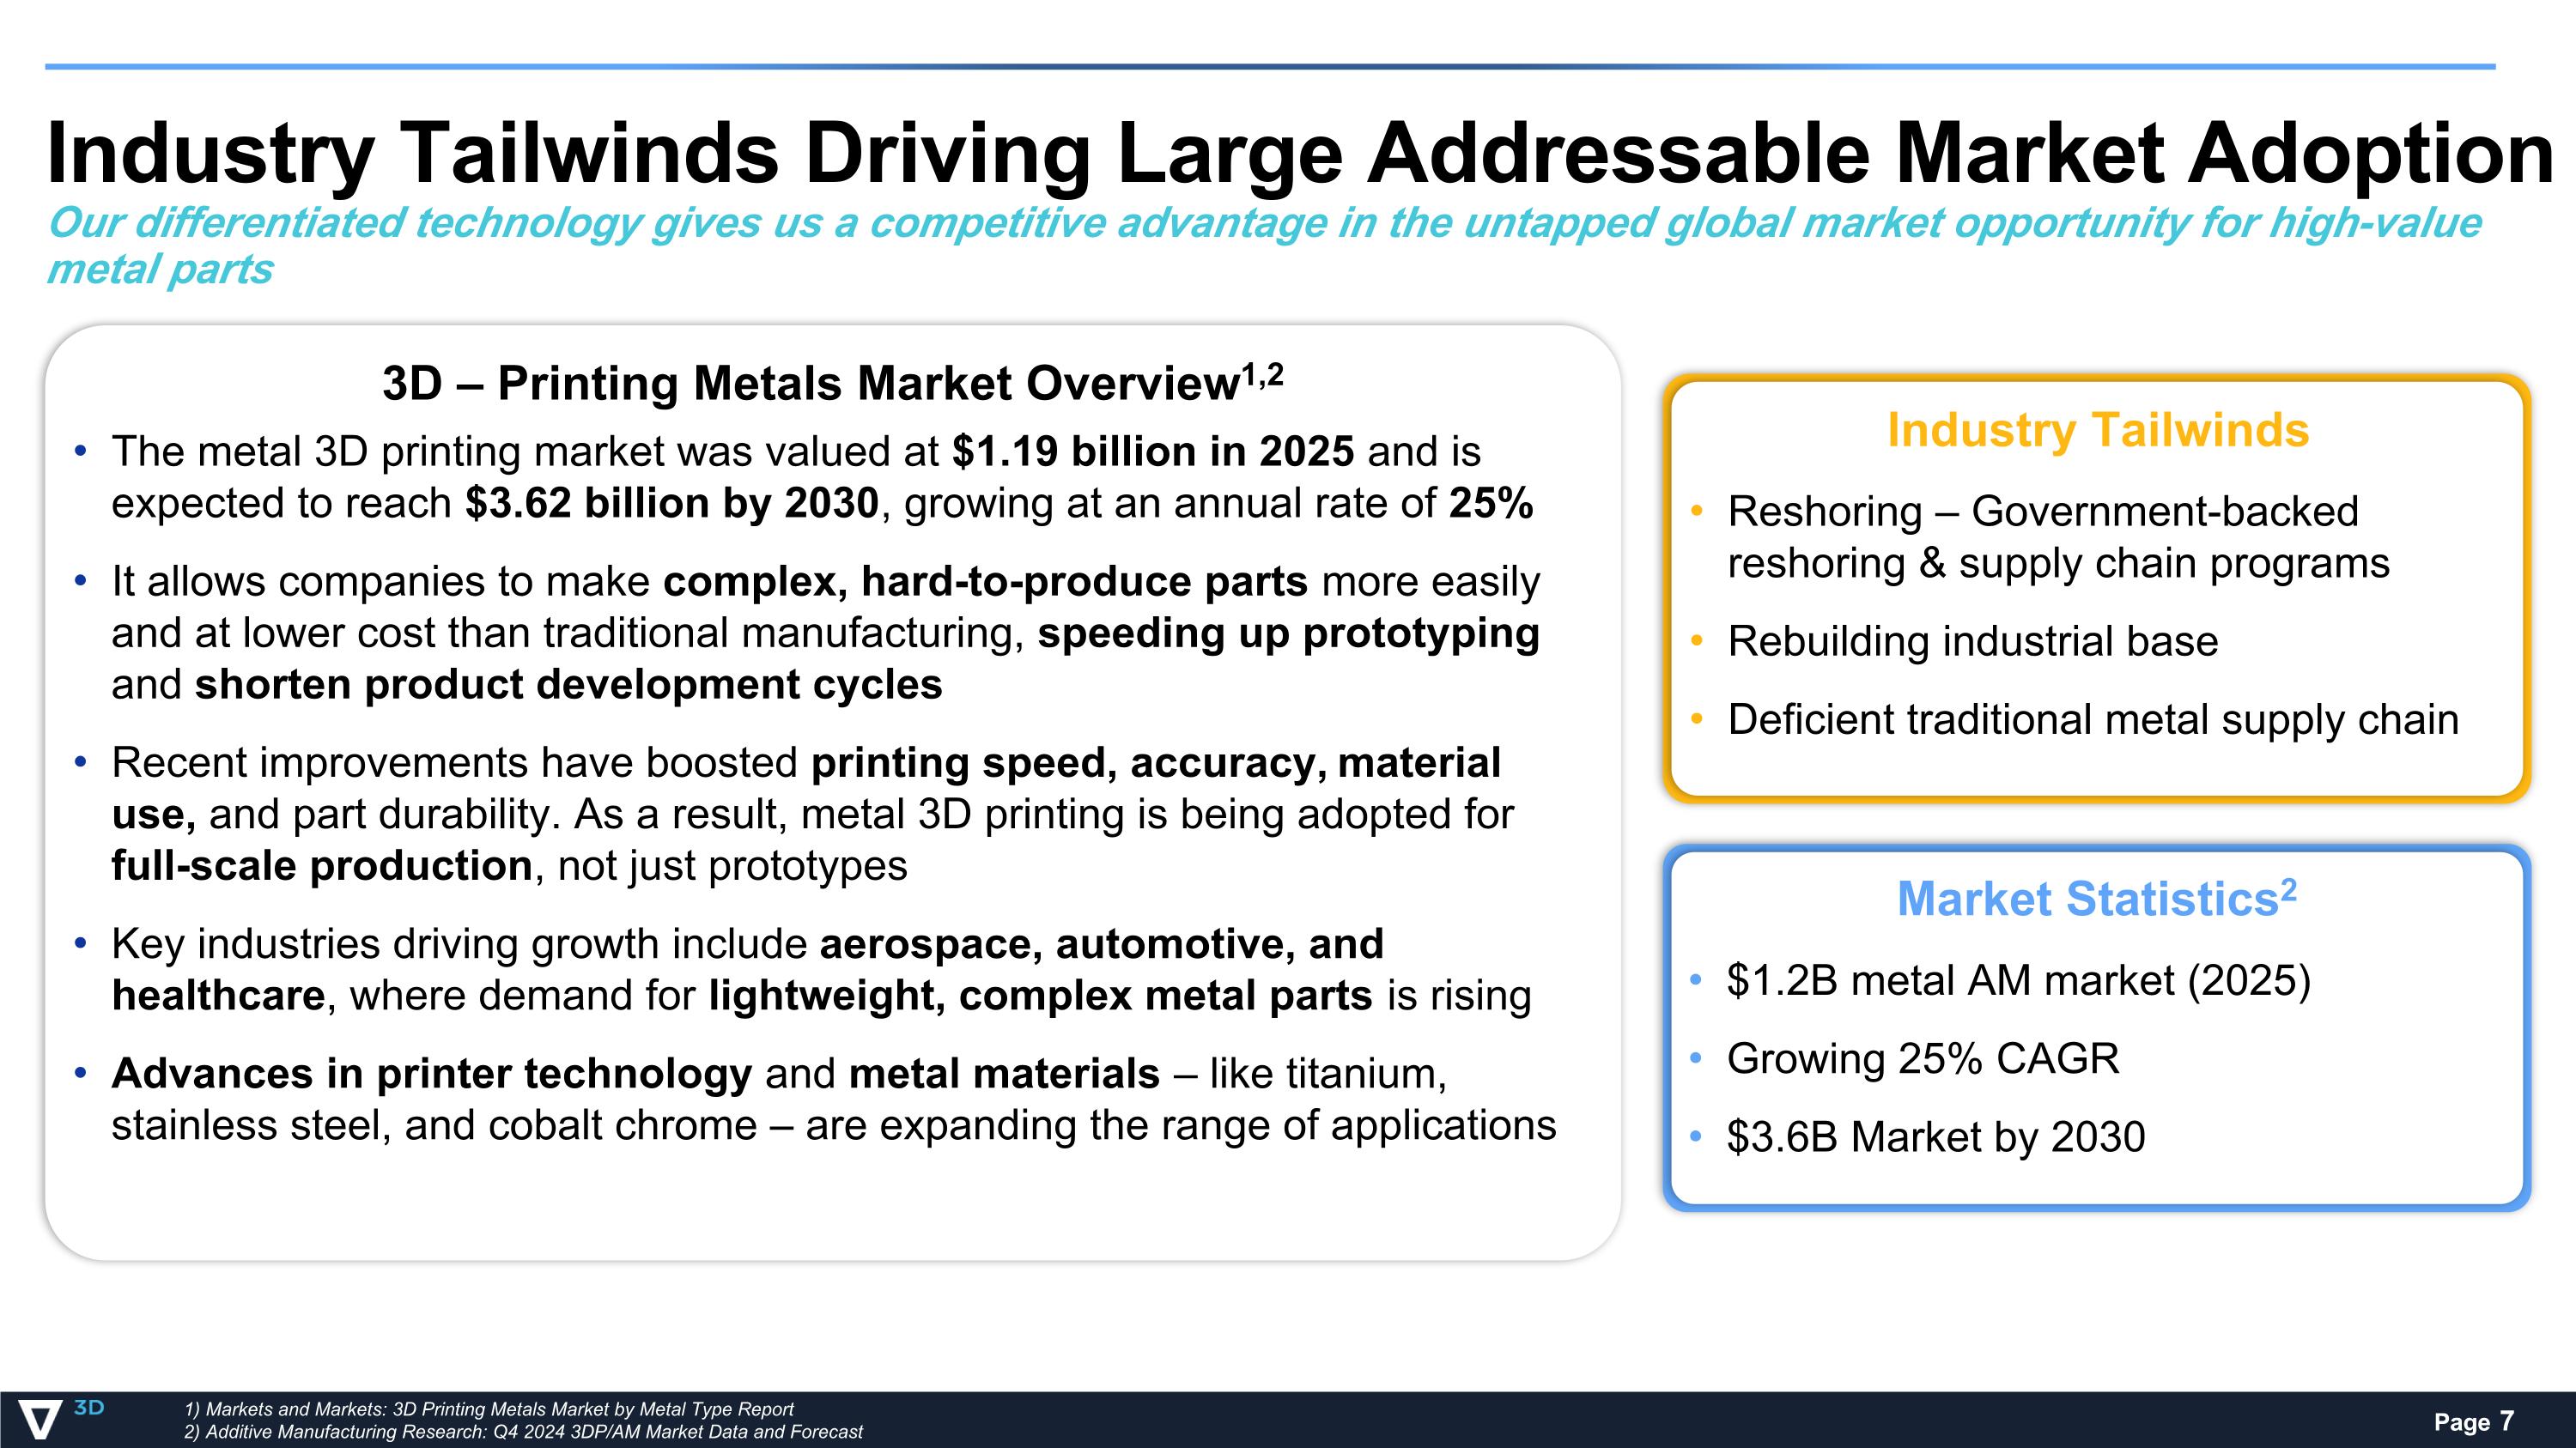Click the orange "Industry Tailwinds" box heading
2576x1448 pixels.
(x=2097, y=431)
